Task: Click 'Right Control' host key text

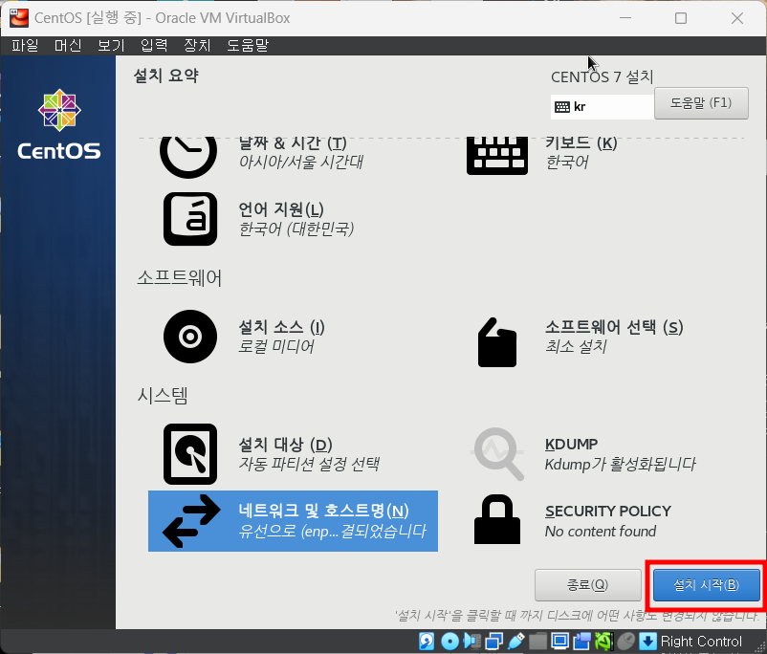Action: [x=701, y=642]
